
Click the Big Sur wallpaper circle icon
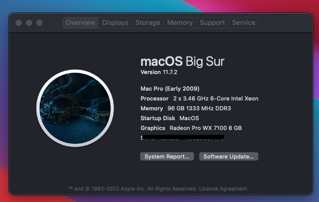75,108
